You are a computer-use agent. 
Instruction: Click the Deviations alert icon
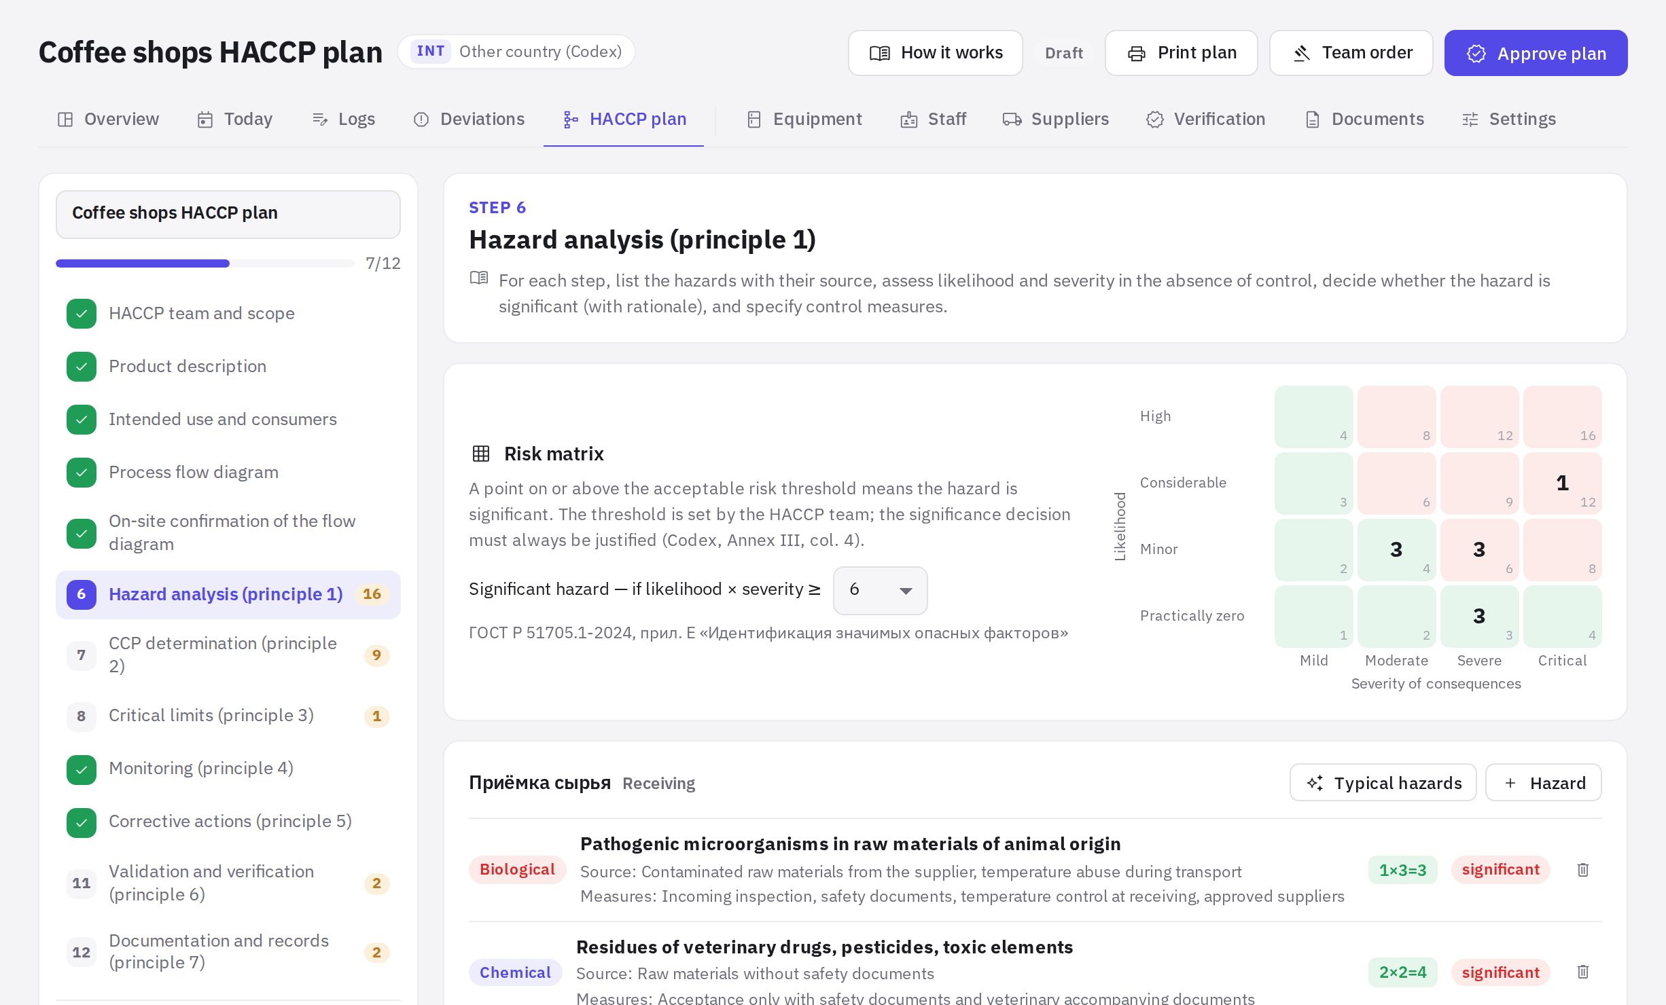421,120
